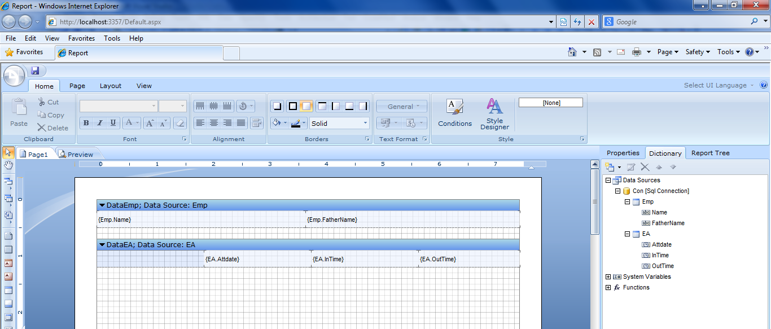Click the Internet Explorer Print icon
This screenshot has width=771, height=329.
tap(637, 52)
